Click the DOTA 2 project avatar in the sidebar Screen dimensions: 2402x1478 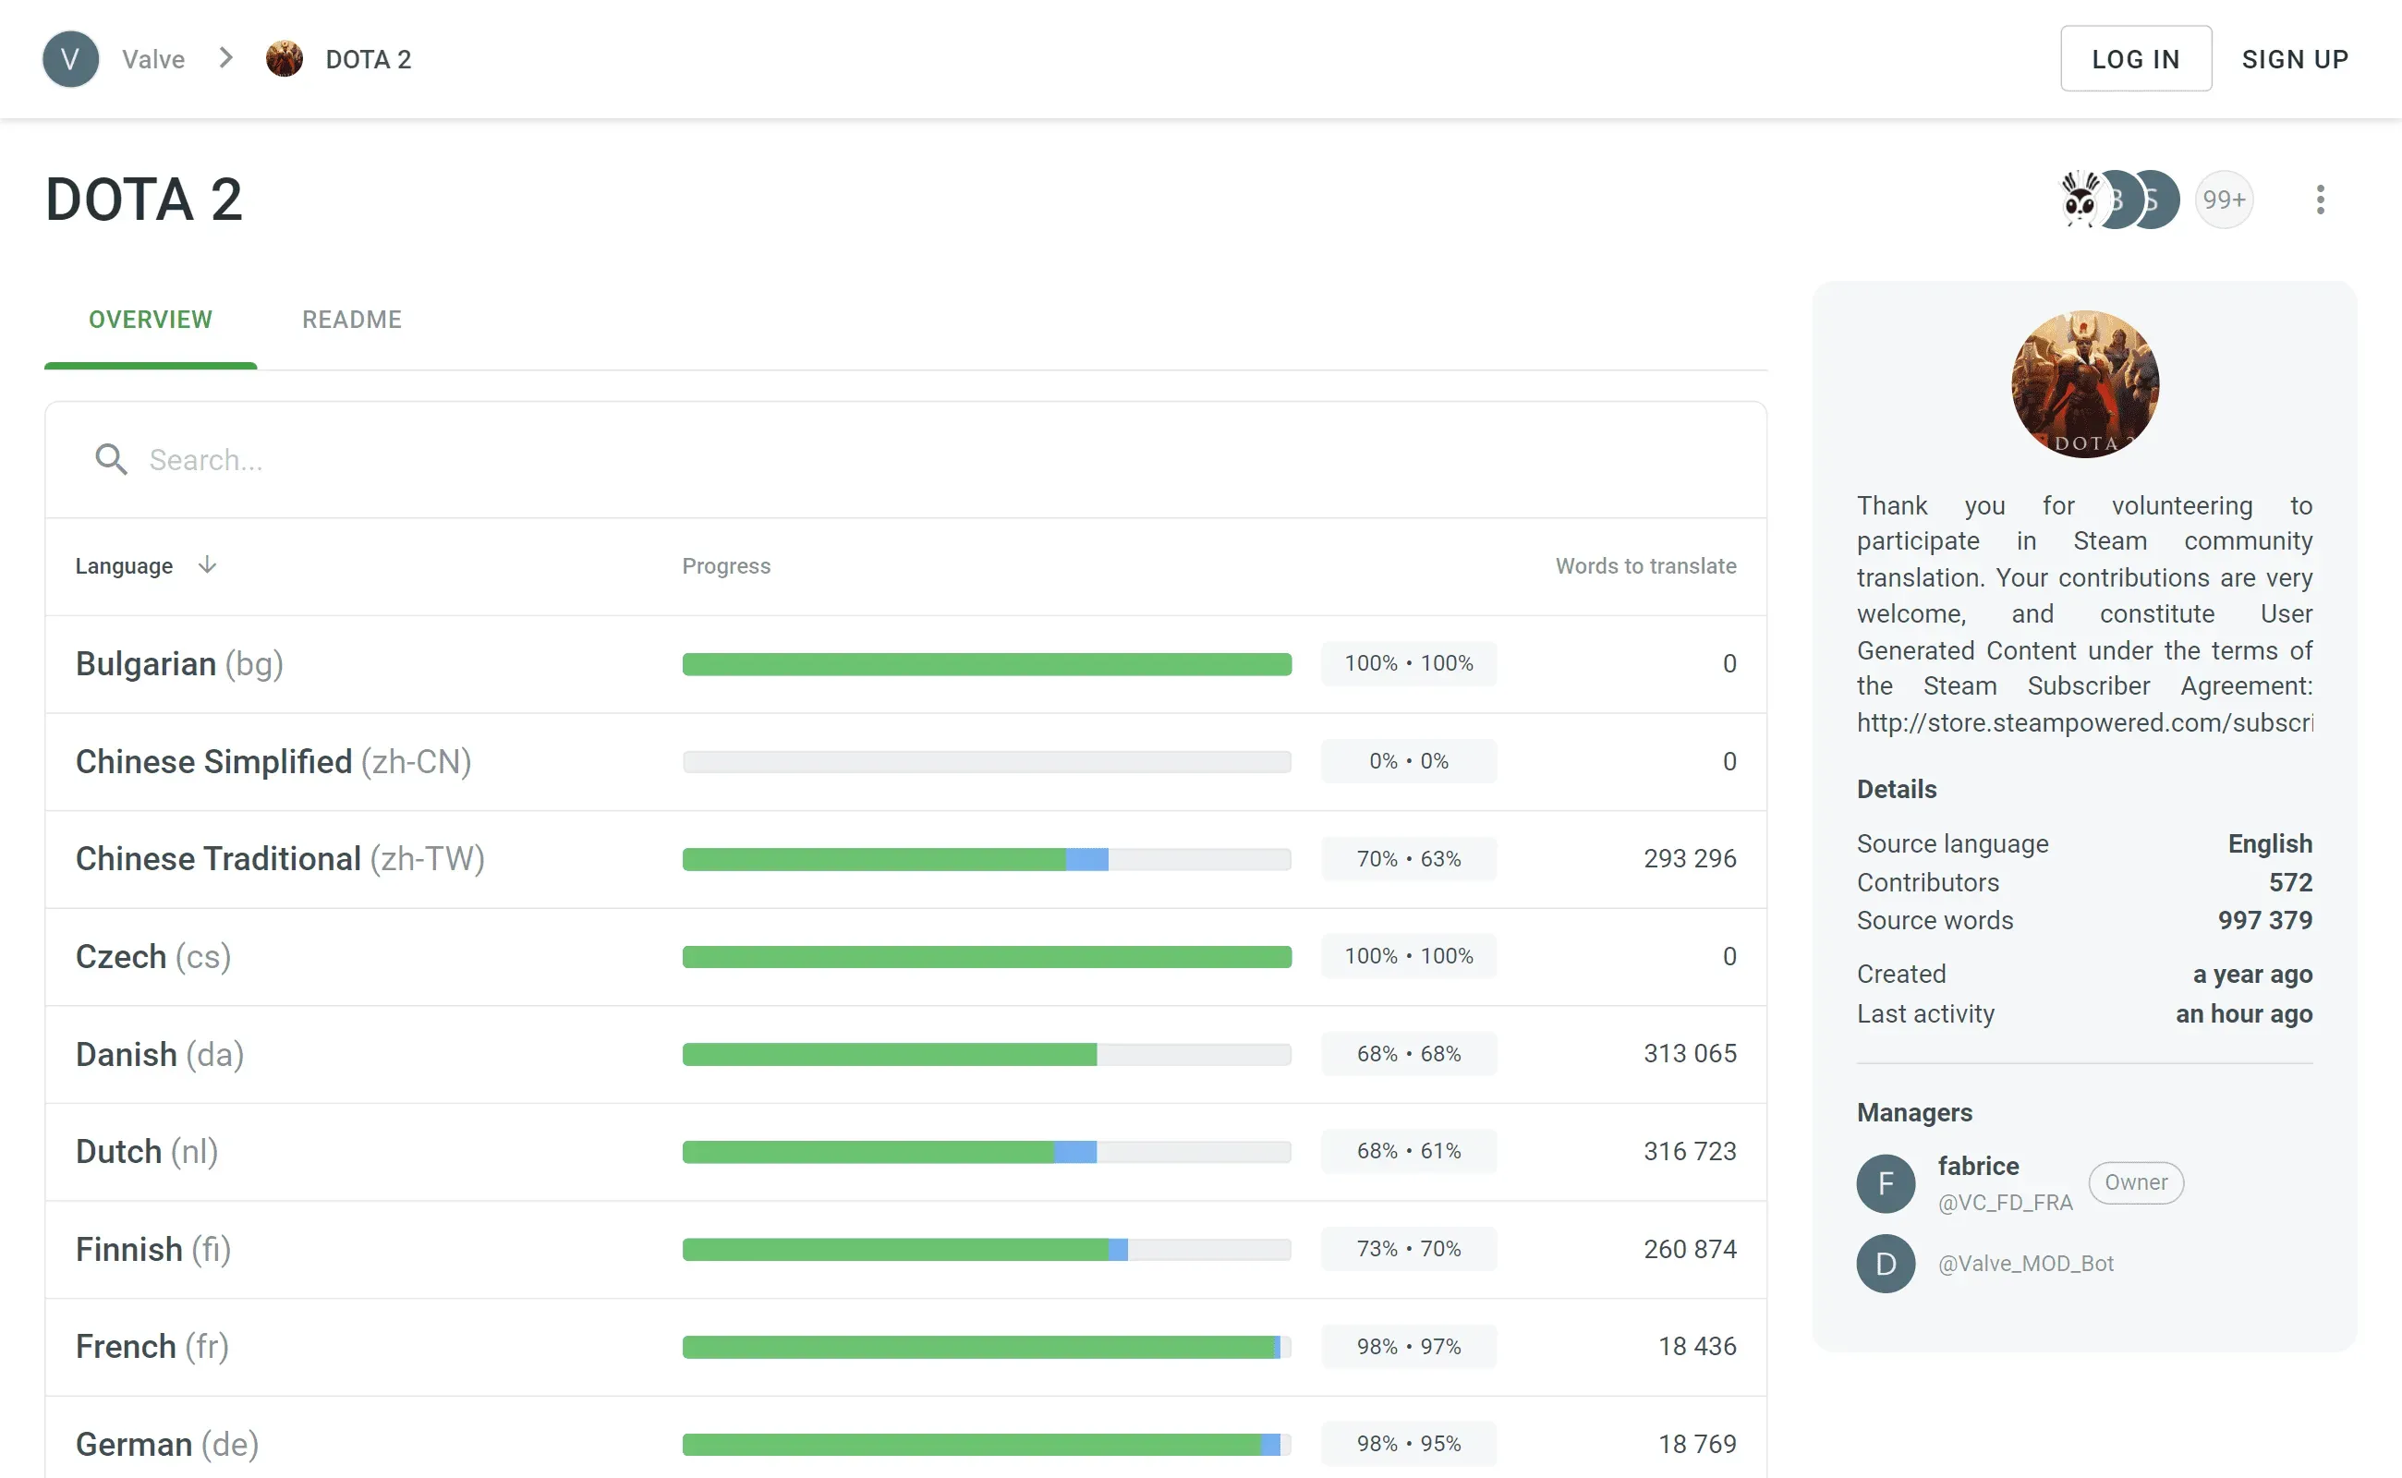click(2083, 384)
